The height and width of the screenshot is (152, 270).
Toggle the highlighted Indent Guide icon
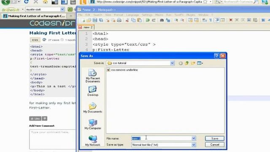point(217,20)
